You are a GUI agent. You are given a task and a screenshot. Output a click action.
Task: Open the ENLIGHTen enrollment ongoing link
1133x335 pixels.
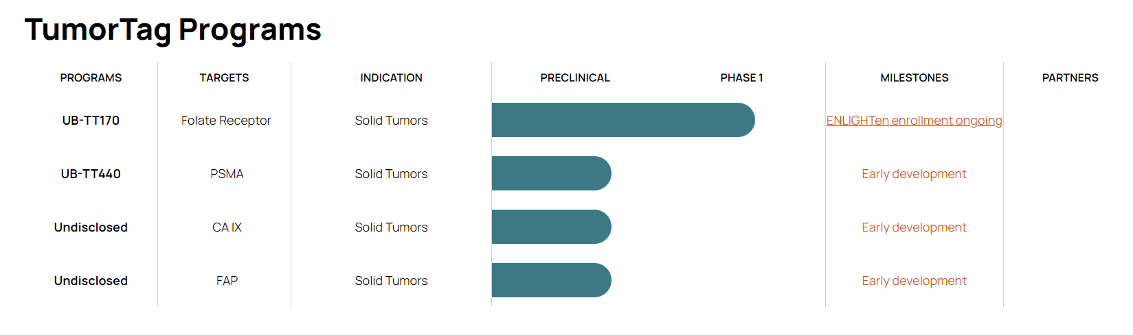[914, 121]
